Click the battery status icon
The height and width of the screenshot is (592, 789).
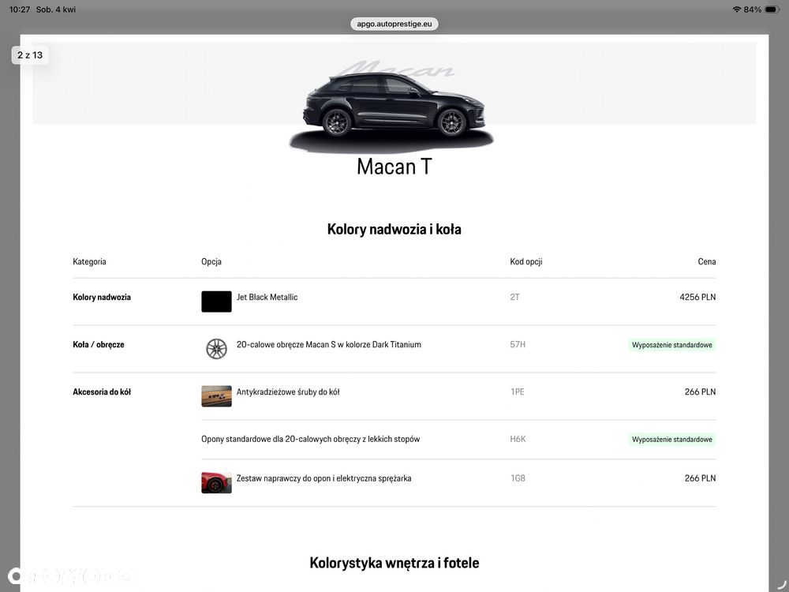coord(772,9)
